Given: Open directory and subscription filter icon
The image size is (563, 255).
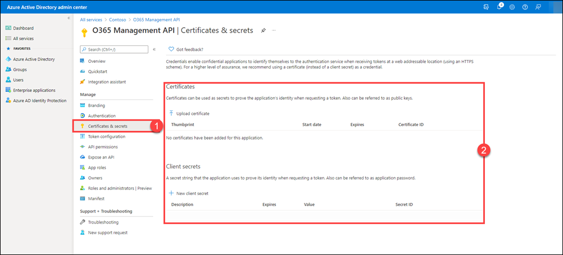Looking at the screenshot, I should coord(486,7).
